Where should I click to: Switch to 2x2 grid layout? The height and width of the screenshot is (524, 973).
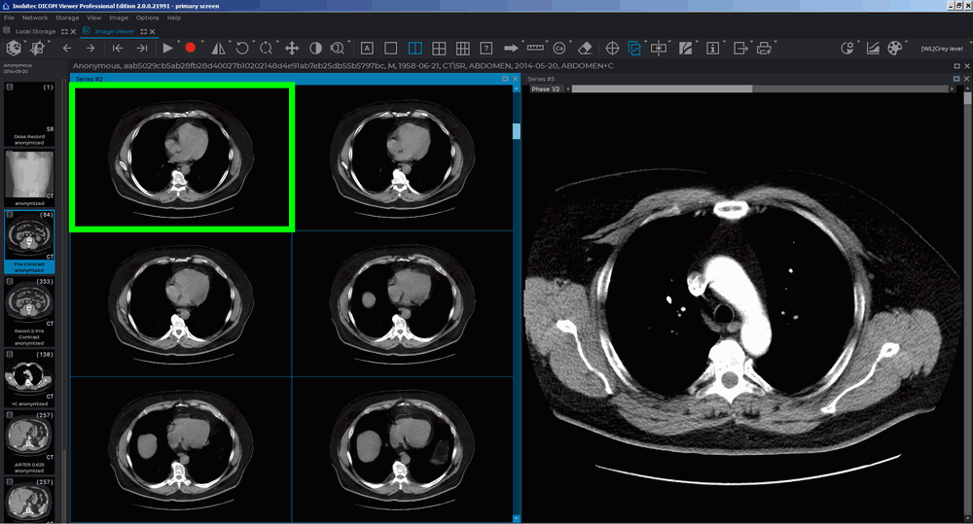[x=439, y=48]
